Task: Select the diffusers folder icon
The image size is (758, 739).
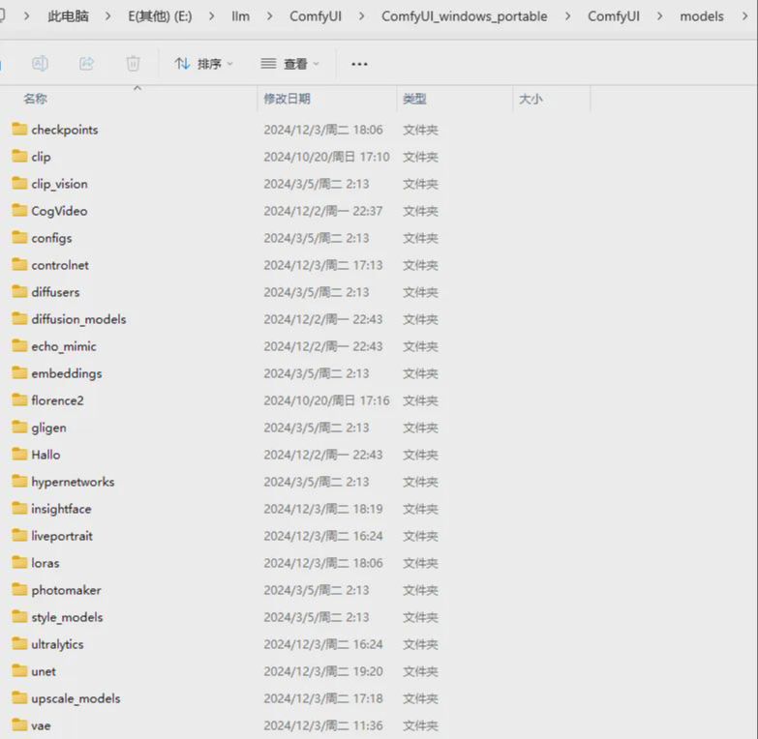Action: coord(19,291)
